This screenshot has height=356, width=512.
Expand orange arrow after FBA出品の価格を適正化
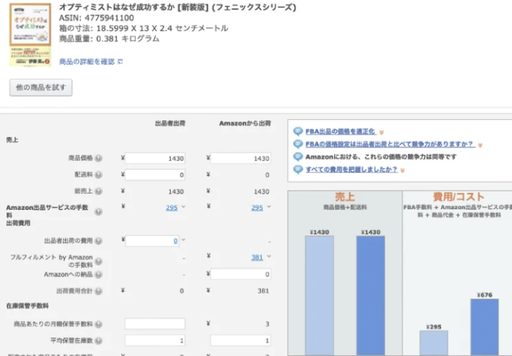pyautogui.click(x=382, y=133)
